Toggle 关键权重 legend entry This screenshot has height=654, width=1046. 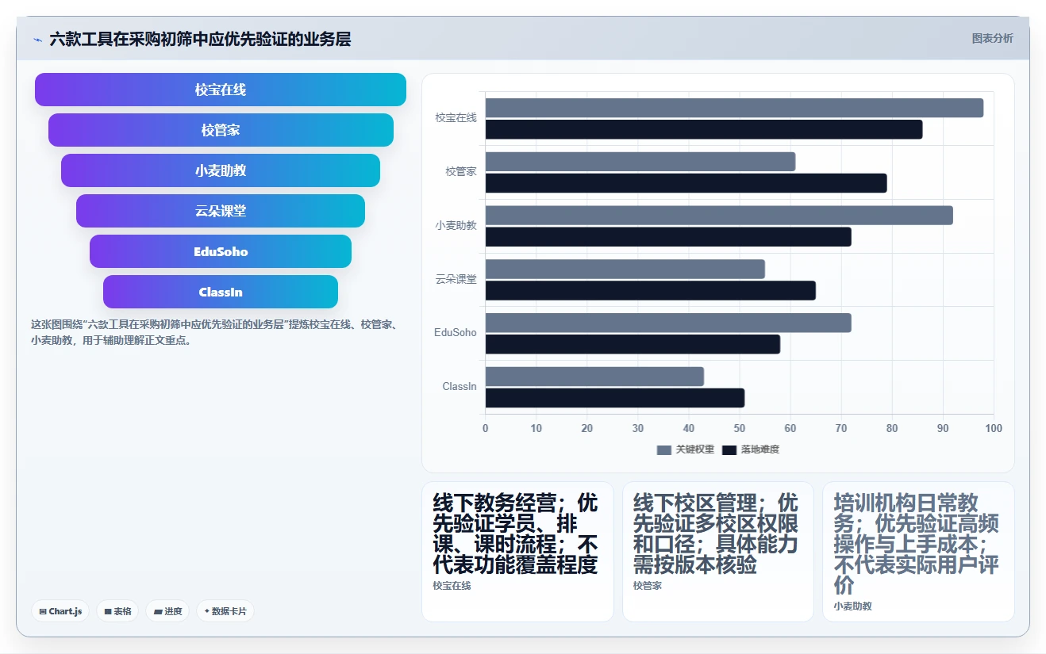coord(686,449)
